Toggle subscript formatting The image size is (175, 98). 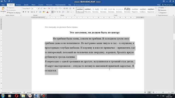click(34, 12)
